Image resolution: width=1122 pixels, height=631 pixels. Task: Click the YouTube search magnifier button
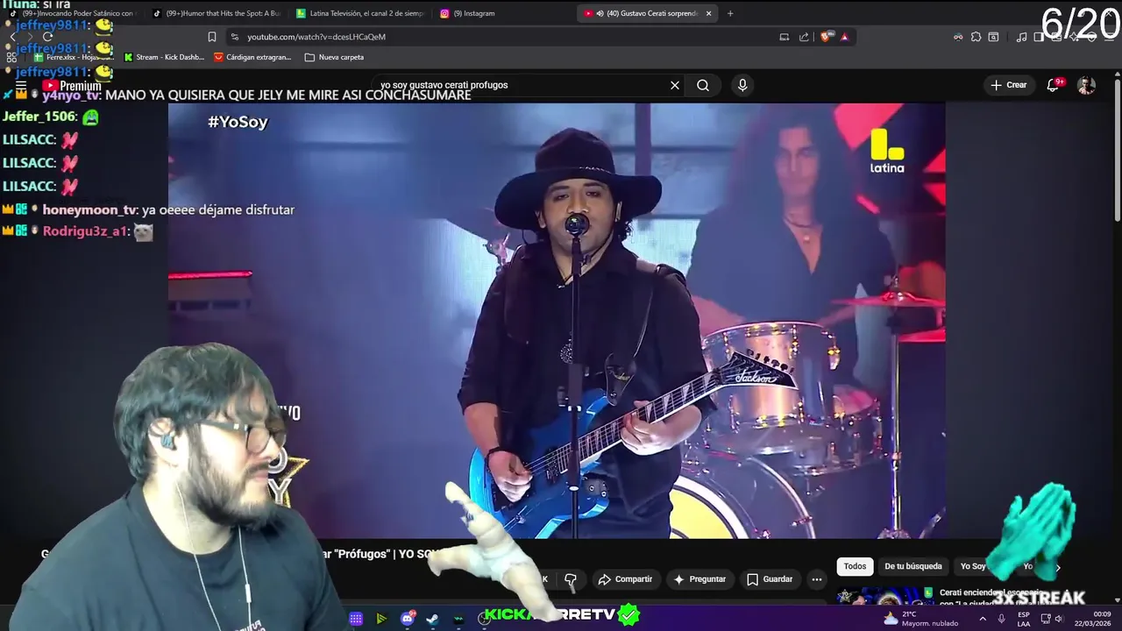click(703, 85)
